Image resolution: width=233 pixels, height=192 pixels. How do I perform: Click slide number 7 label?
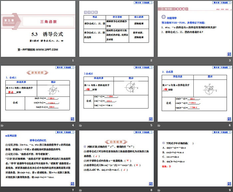[x=73, y=190]
